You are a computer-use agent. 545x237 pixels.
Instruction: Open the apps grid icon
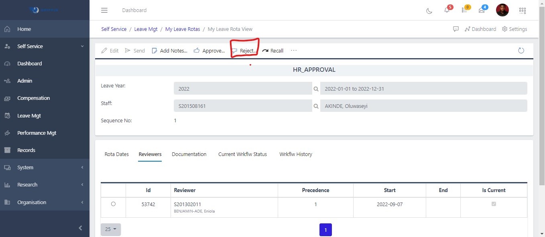pos(522,10)
